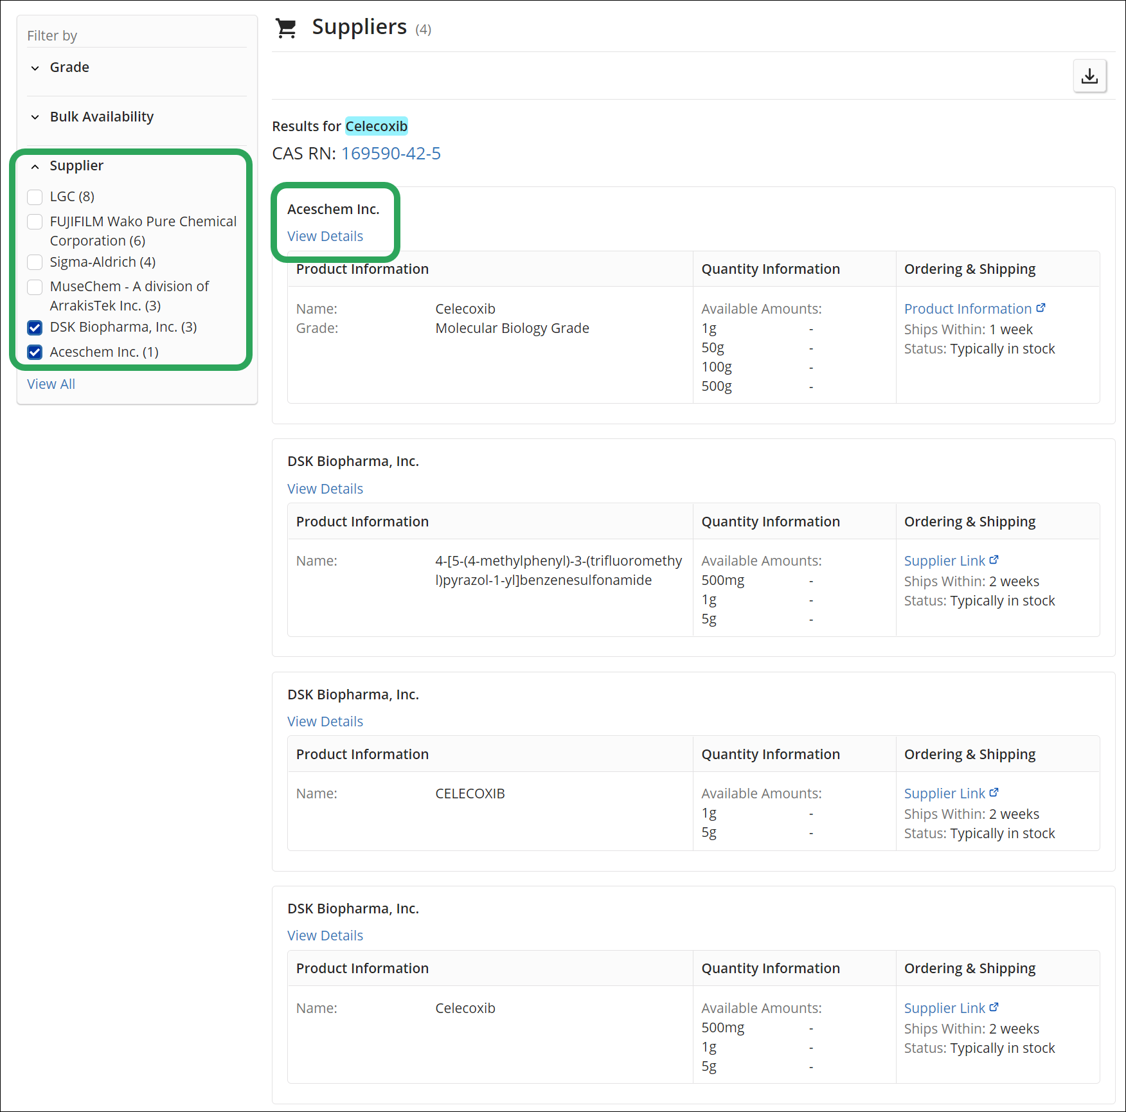Check the MuseChem ArrakisTek checkbox

[x=35, y=287]
